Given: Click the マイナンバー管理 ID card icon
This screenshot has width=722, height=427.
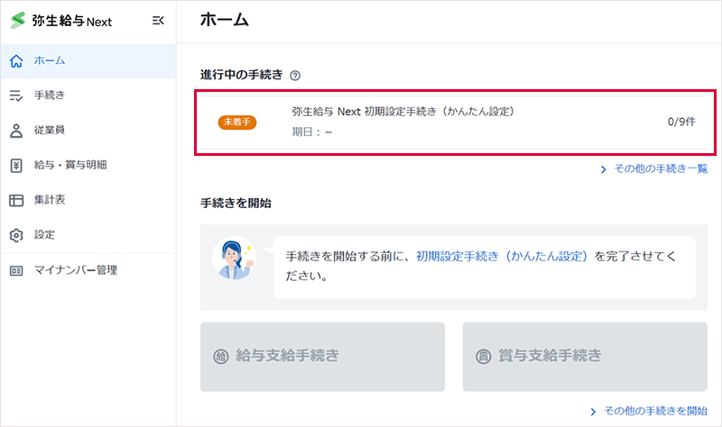Looking at the screenshot, I should pos(16,271).
